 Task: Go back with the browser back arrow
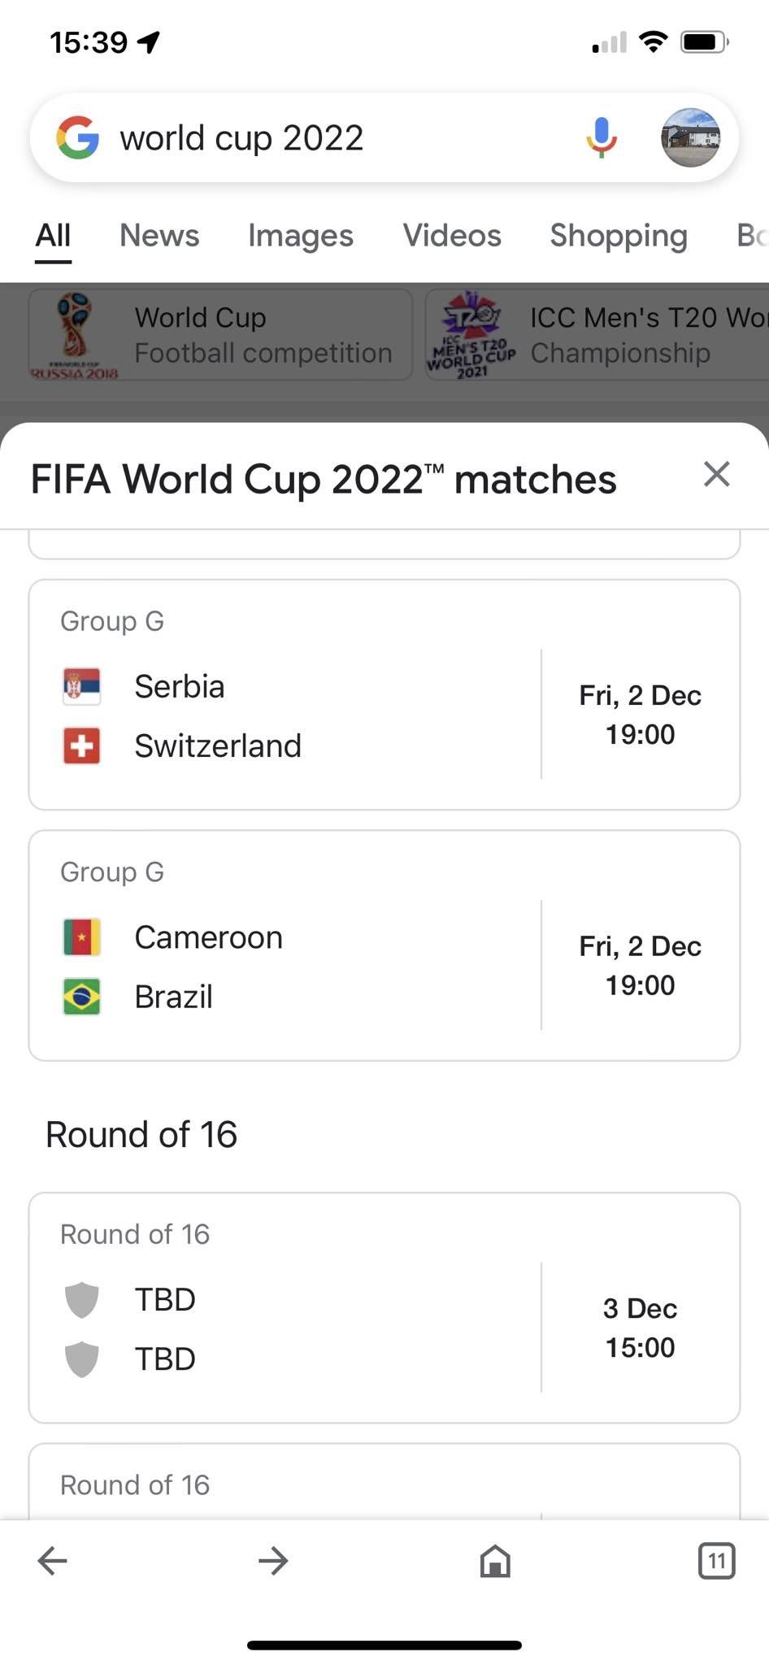[x=53, y=1560]
